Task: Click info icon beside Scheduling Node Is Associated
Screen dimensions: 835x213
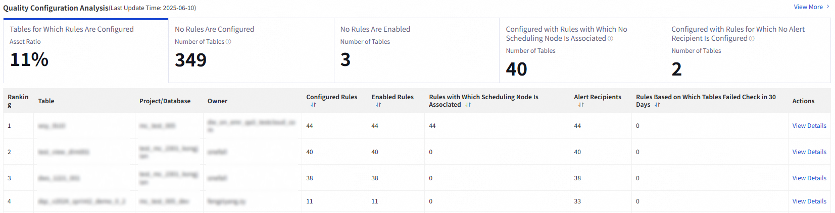Action: (610, 39)
